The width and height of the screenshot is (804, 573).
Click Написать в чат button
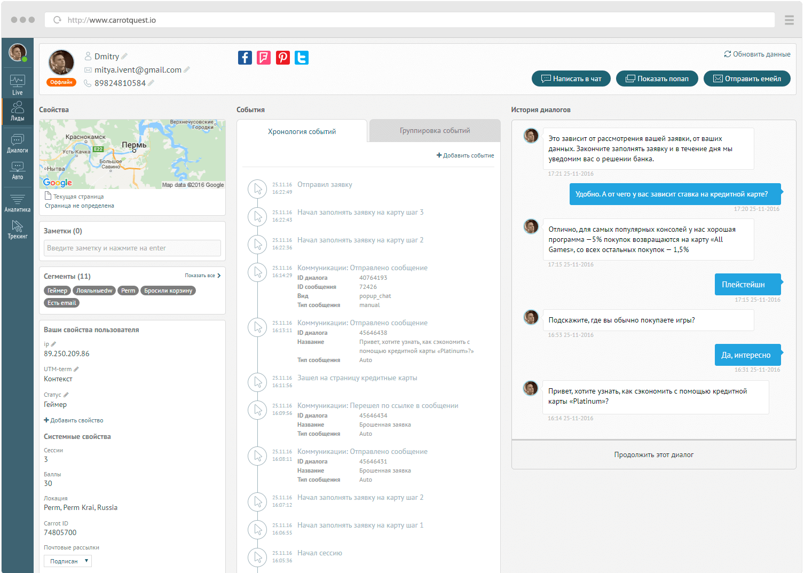click(x=571, y=79)
